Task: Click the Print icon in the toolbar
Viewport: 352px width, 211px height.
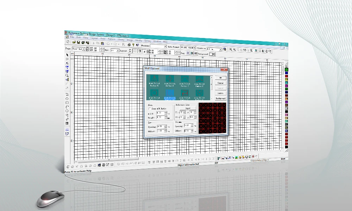Action: pos(129,45)
